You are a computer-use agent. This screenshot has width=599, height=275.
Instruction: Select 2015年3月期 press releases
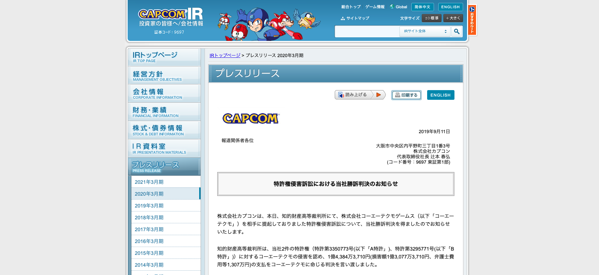[166, 253]
